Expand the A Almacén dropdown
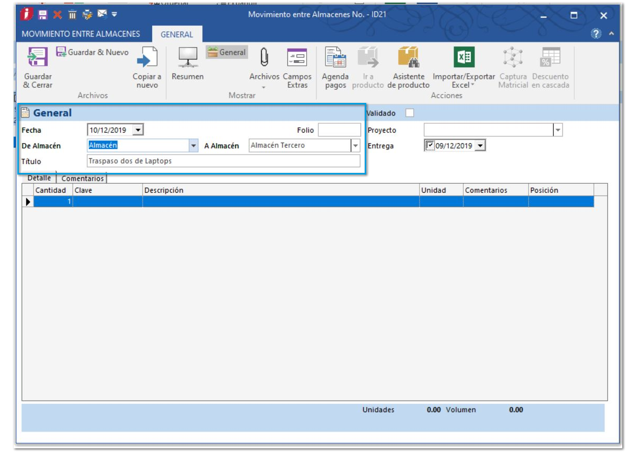The image size is (627, 453). tap(355, 146)
